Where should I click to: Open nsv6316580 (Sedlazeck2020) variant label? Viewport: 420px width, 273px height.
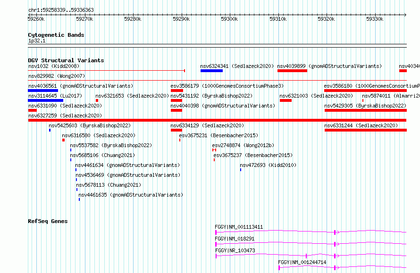tap(99, 135)
